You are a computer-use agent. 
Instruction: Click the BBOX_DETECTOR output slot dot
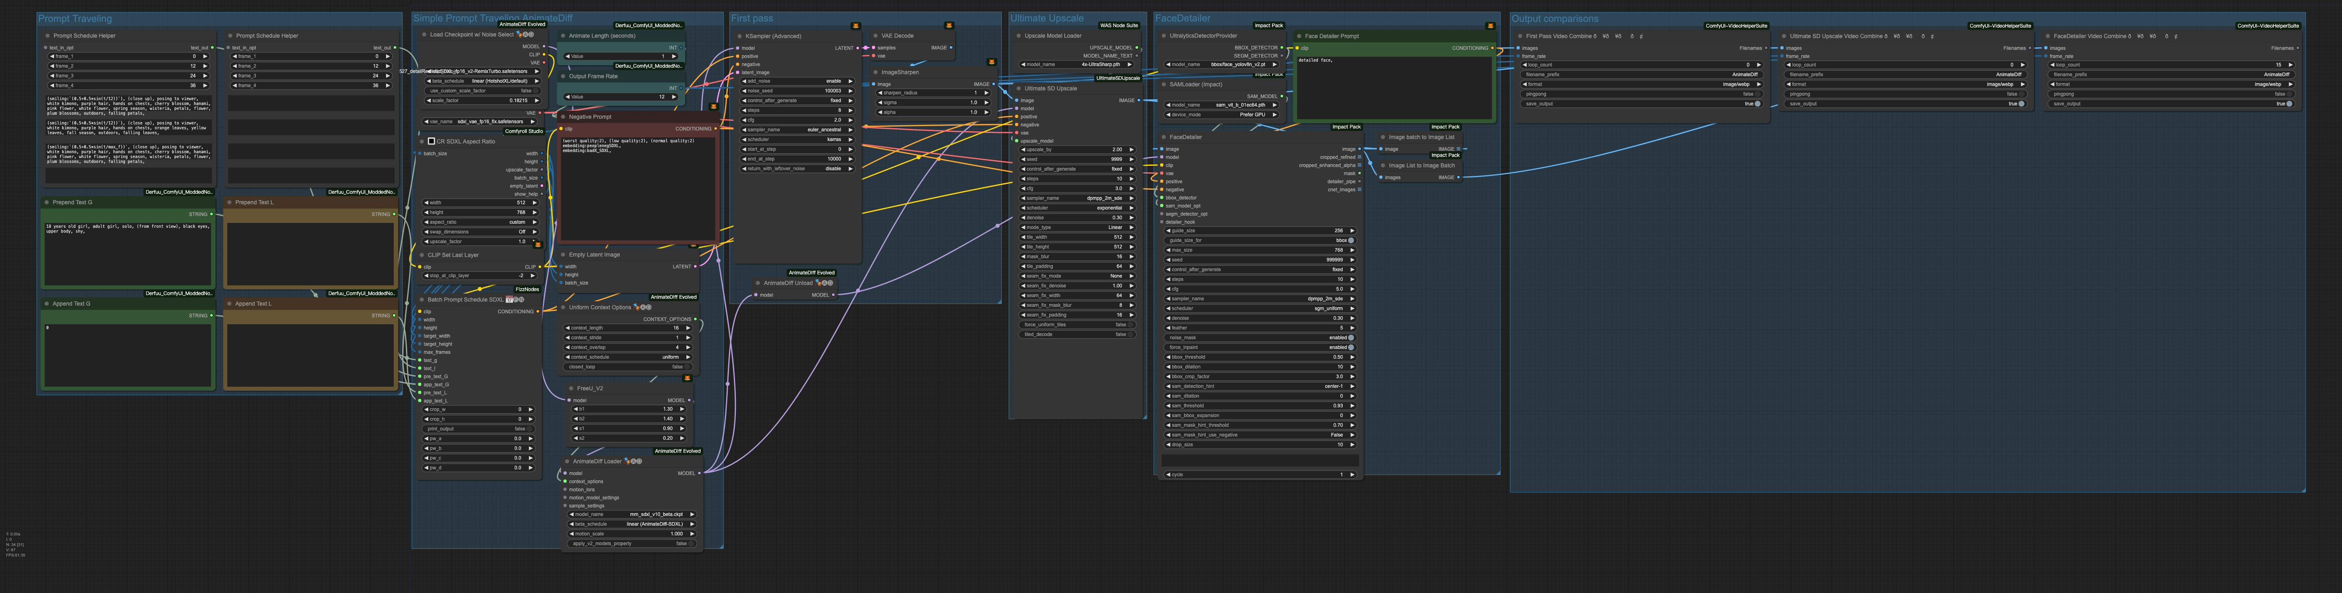1282,48
